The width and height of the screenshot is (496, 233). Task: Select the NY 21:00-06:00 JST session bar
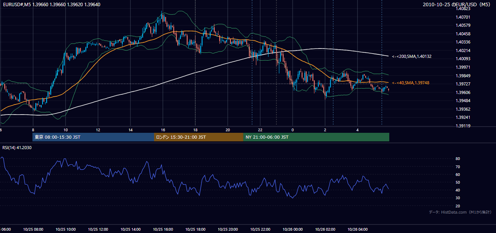pyautogui.click(x=316, y=137)
